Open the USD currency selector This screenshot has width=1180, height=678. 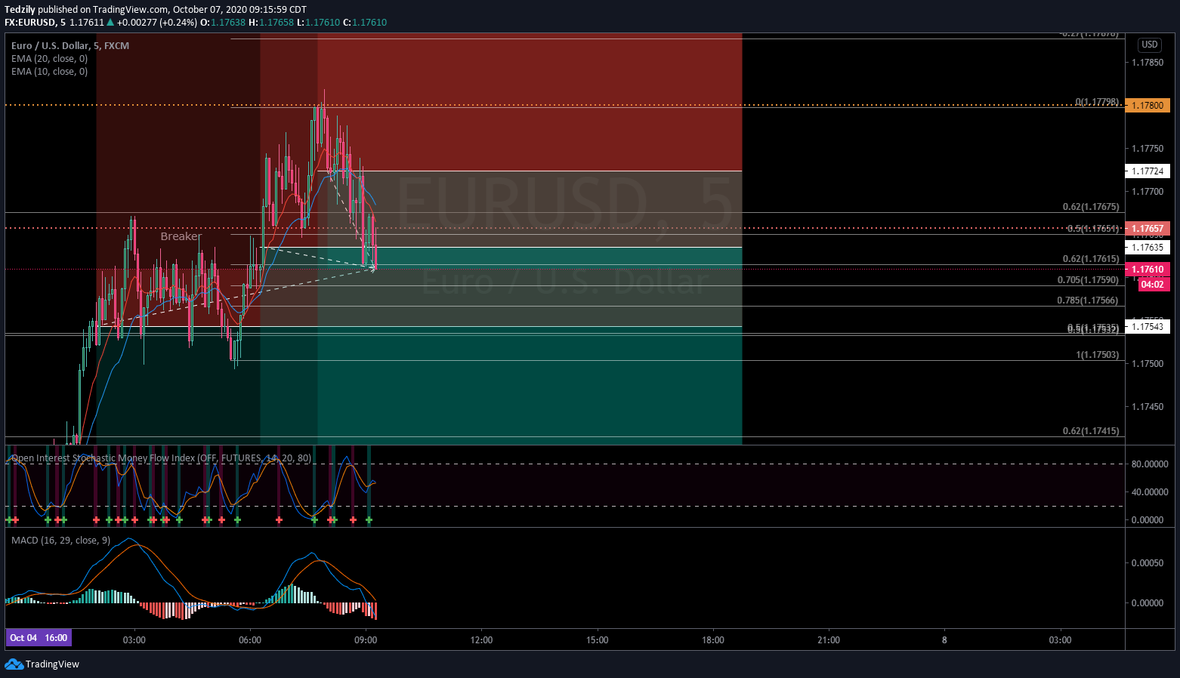1149,45
